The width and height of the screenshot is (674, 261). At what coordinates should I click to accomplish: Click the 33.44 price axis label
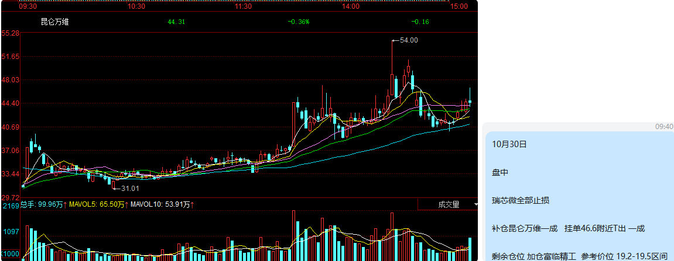pos(11,174)
